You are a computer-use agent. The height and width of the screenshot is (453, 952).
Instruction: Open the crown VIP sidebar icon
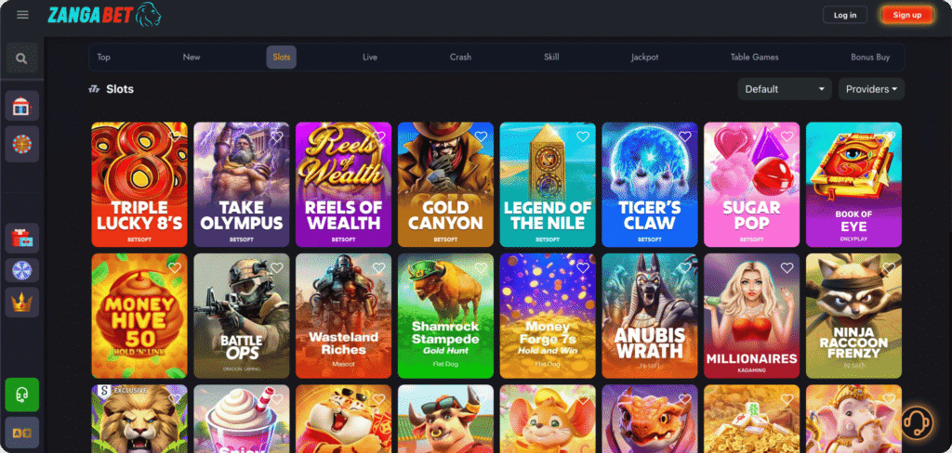[x=22, y=303]
